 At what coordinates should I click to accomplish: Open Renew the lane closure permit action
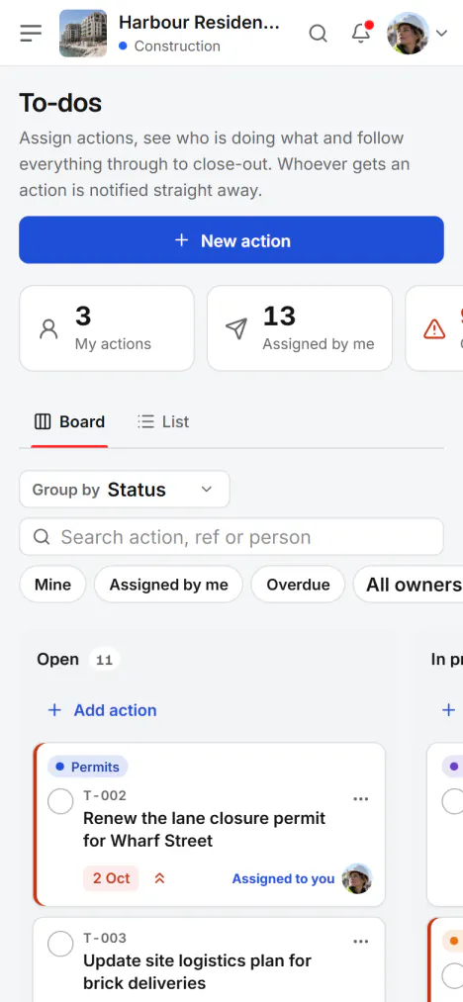[x=205, y=829]
